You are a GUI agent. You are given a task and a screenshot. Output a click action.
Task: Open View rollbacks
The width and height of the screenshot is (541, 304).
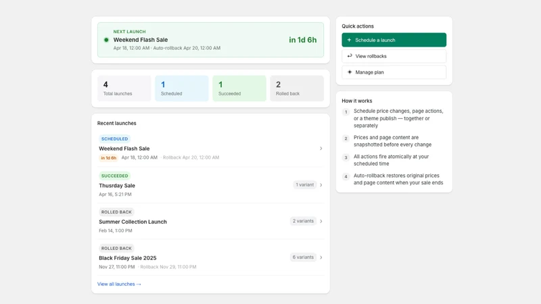click(x=394, y=56)
